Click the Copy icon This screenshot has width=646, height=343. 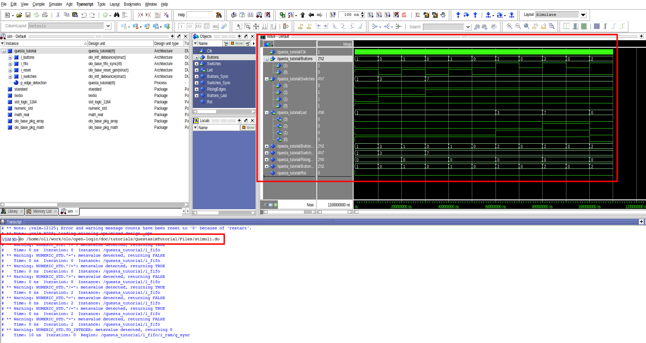(67, 15)
